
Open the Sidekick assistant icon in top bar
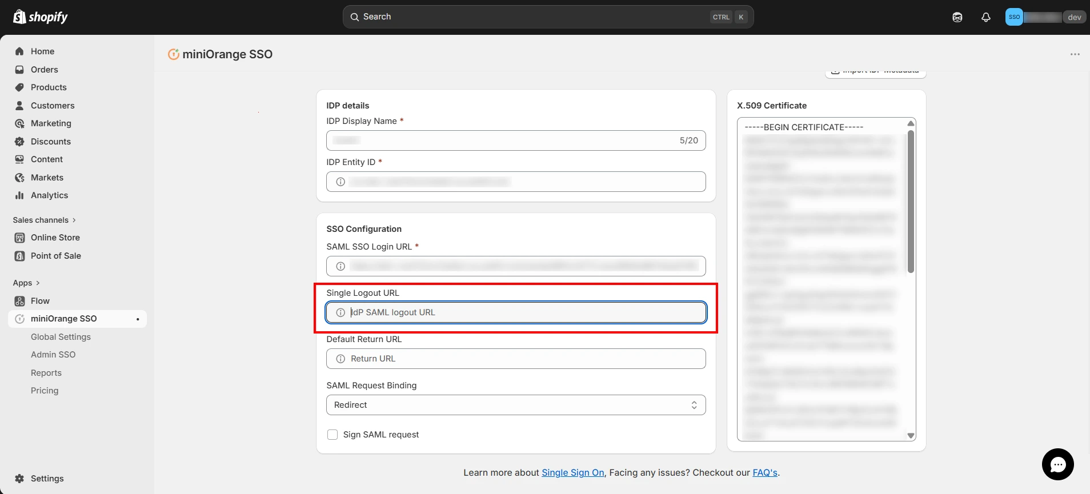pyautogui.click(x=957, y=17)
